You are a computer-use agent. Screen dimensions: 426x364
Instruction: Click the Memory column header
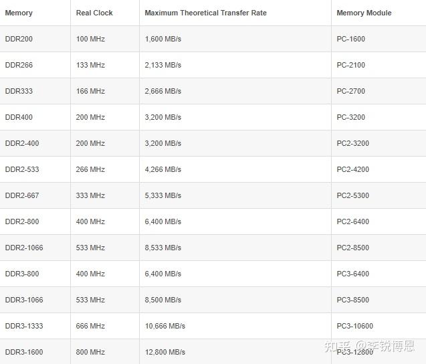click(19, 13)
